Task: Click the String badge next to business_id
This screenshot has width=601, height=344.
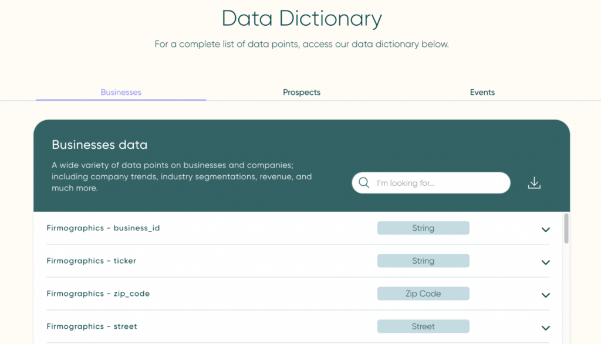Action: [423, 228]
